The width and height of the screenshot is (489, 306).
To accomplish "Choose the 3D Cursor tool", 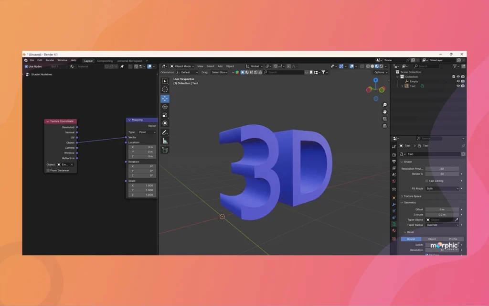I will [x=165, y=89].
